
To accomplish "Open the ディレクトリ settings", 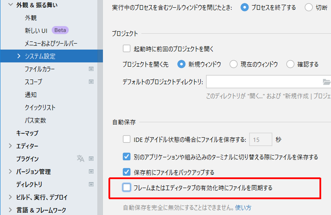I will pyautogui.click(x=29, y=184).
